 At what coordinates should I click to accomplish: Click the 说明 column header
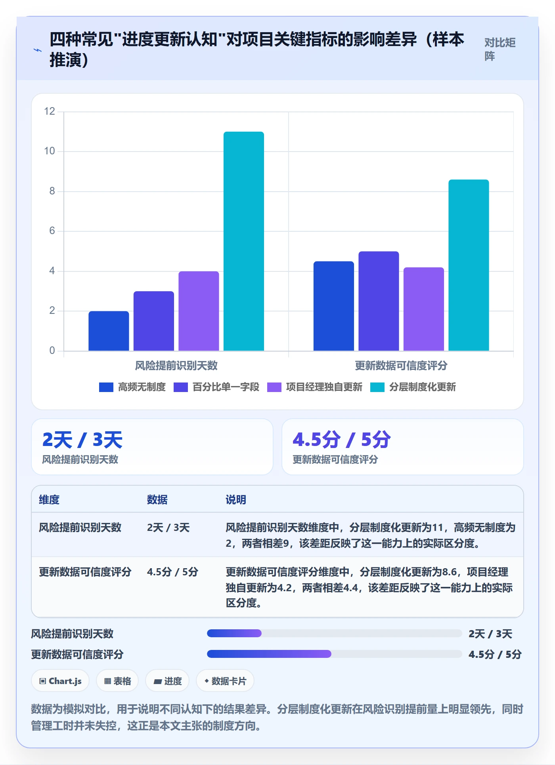(x=236, y=500)
